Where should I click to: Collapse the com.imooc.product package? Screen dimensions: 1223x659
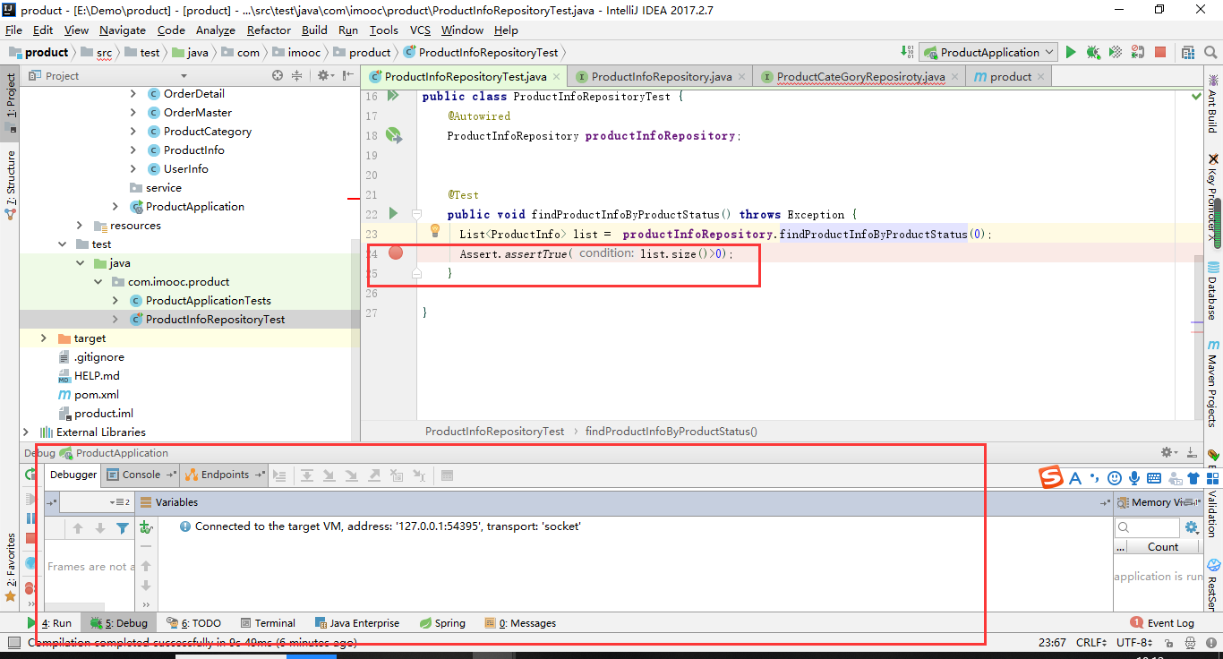click(97, 281)
